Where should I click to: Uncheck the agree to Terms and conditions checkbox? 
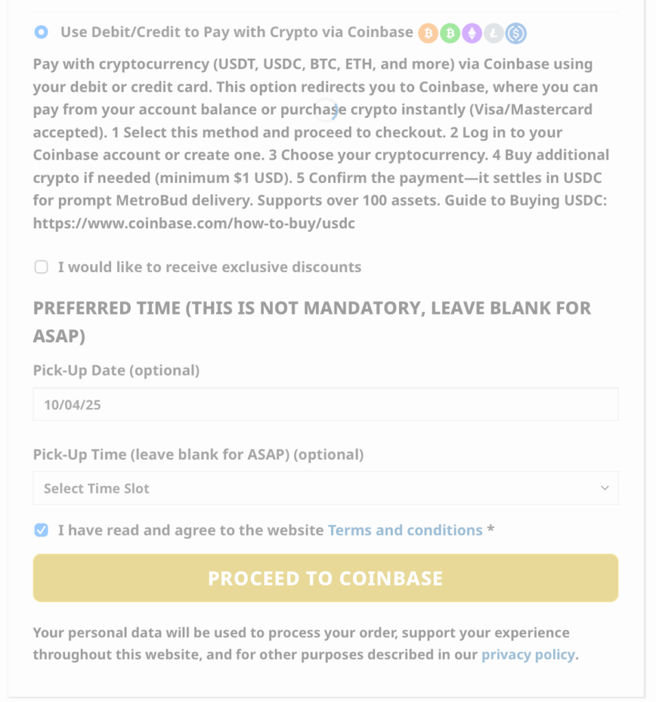(x=41, y=530)
